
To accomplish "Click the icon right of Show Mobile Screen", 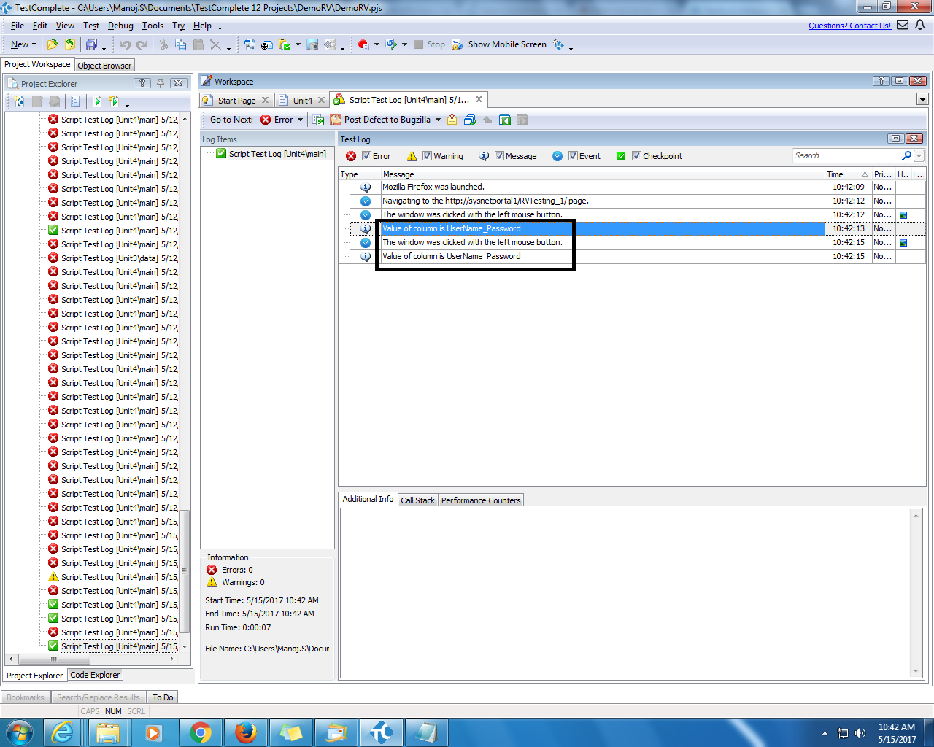I will pyautogui.click(x=559, y=44).
